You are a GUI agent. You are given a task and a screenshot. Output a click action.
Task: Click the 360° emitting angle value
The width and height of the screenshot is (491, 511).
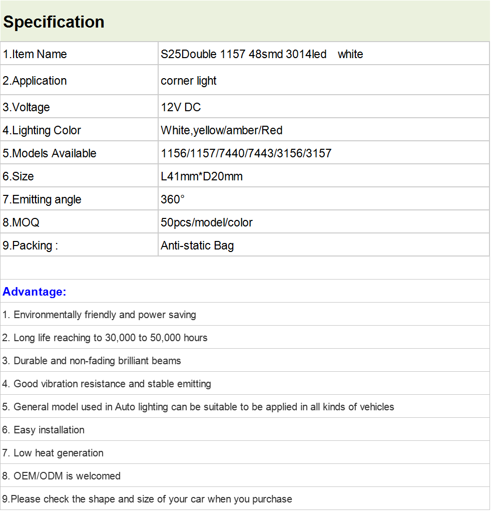pos(173,199)
